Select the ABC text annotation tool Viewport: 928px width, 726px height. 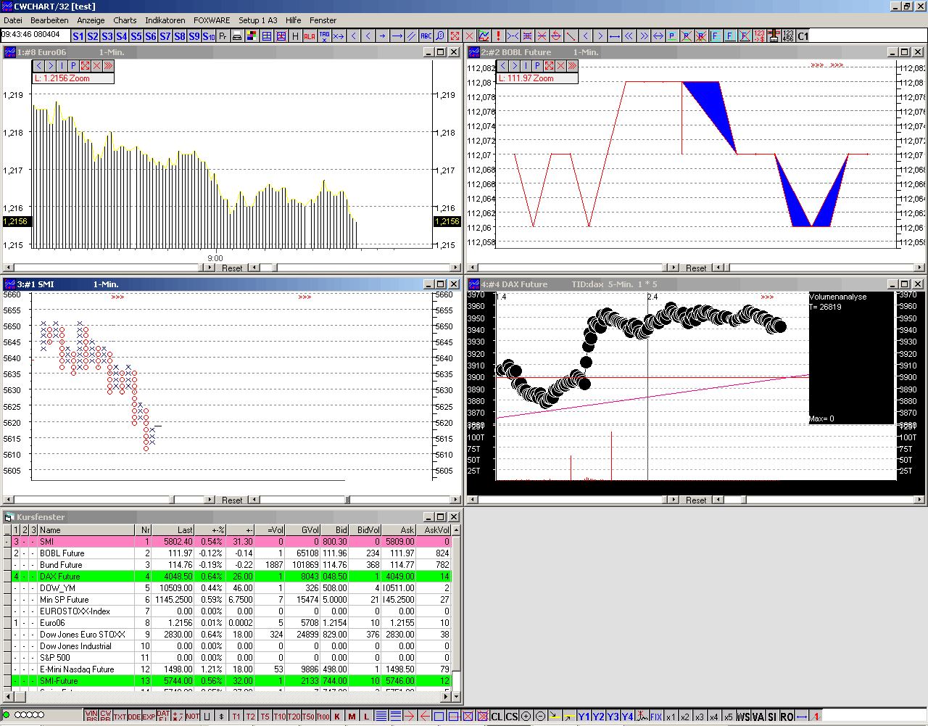[426, 36]
